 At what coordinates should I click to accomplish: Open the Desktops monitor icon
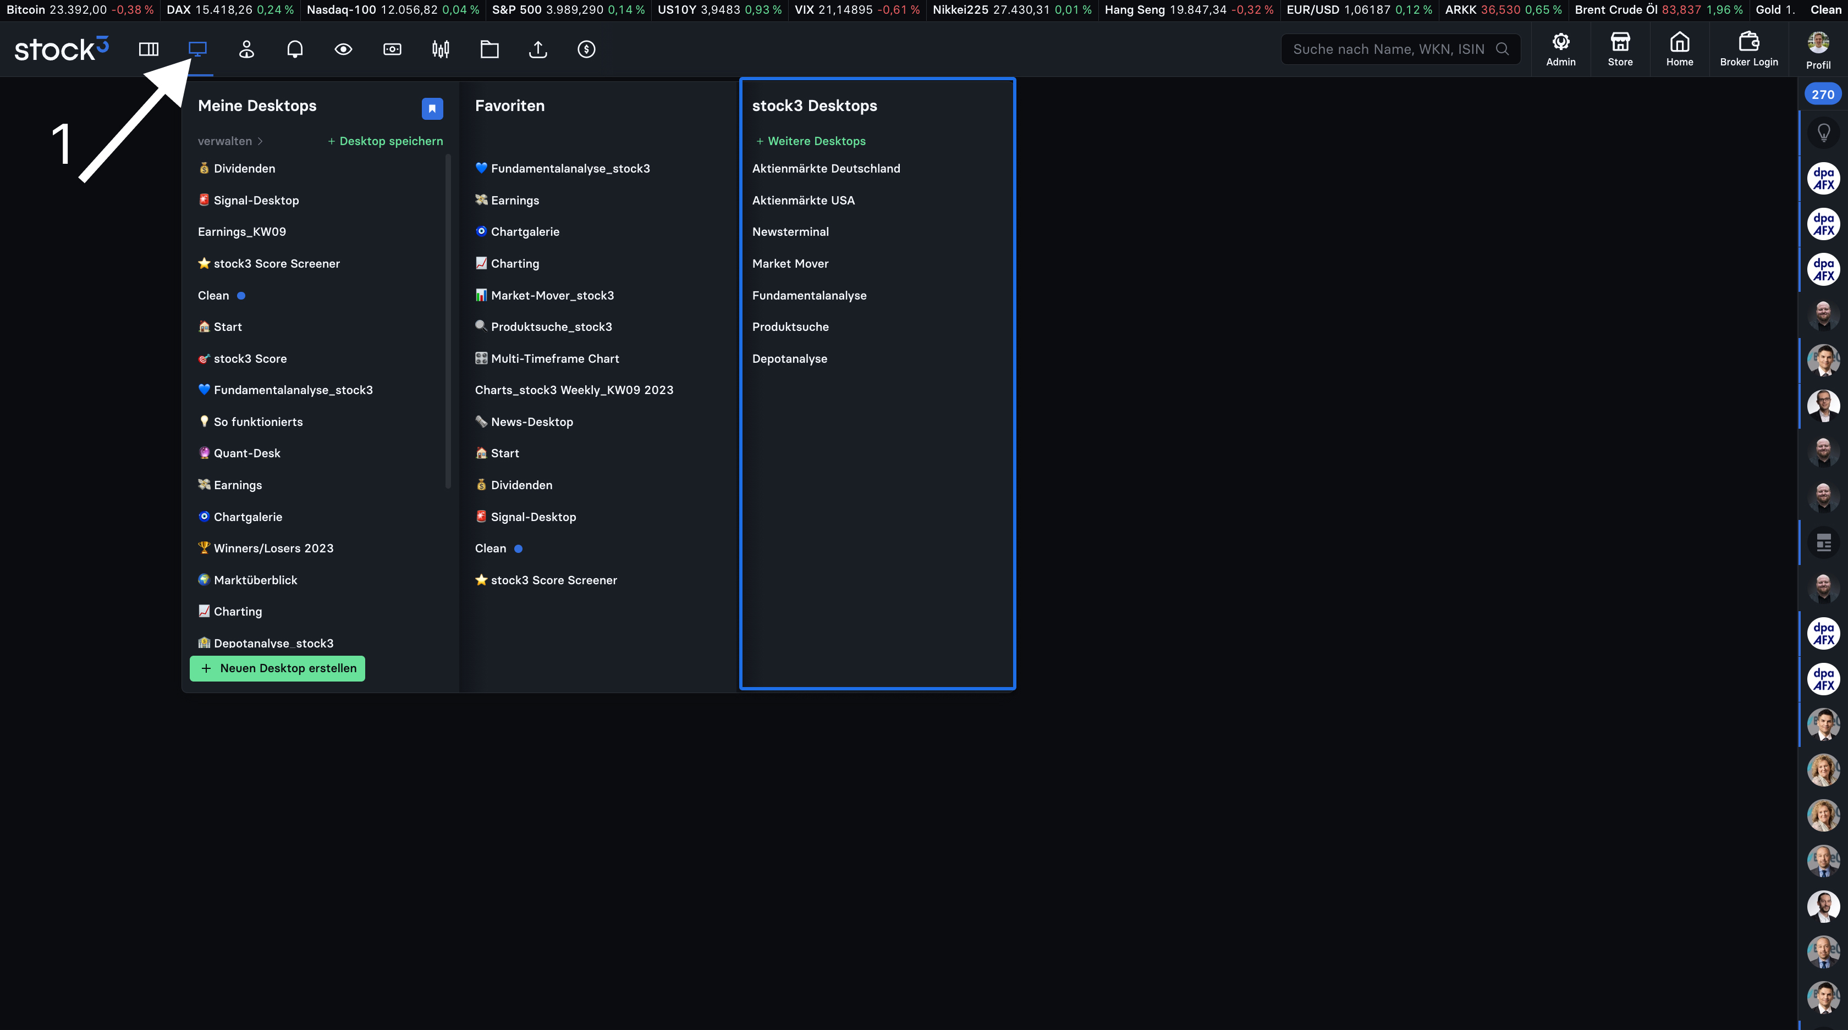coord(197,49)
